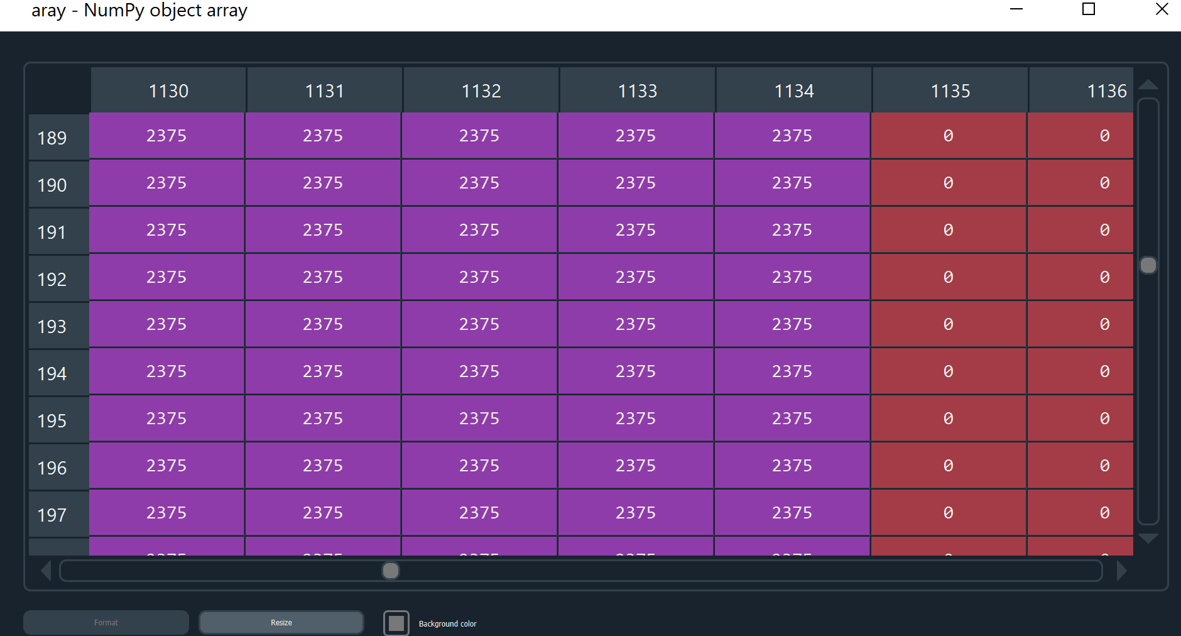This screenshot has height=636, width=1181.
Task: Select column header 1135
Action: click(x=950, y=90)
